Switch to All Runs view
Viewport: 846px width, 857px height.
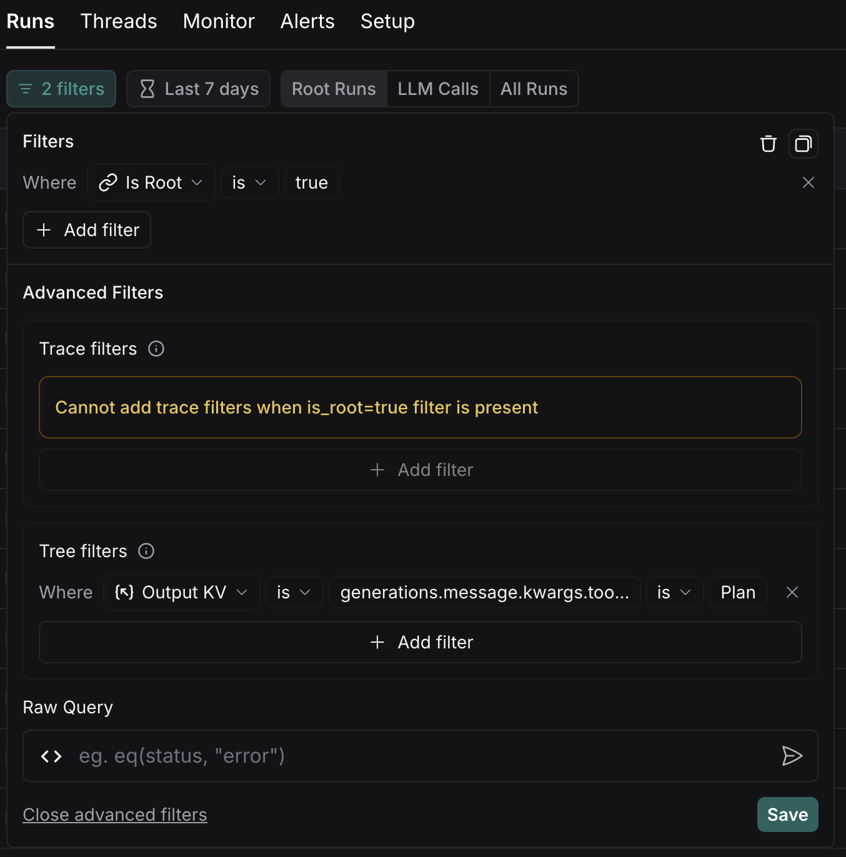pos(534,89)
